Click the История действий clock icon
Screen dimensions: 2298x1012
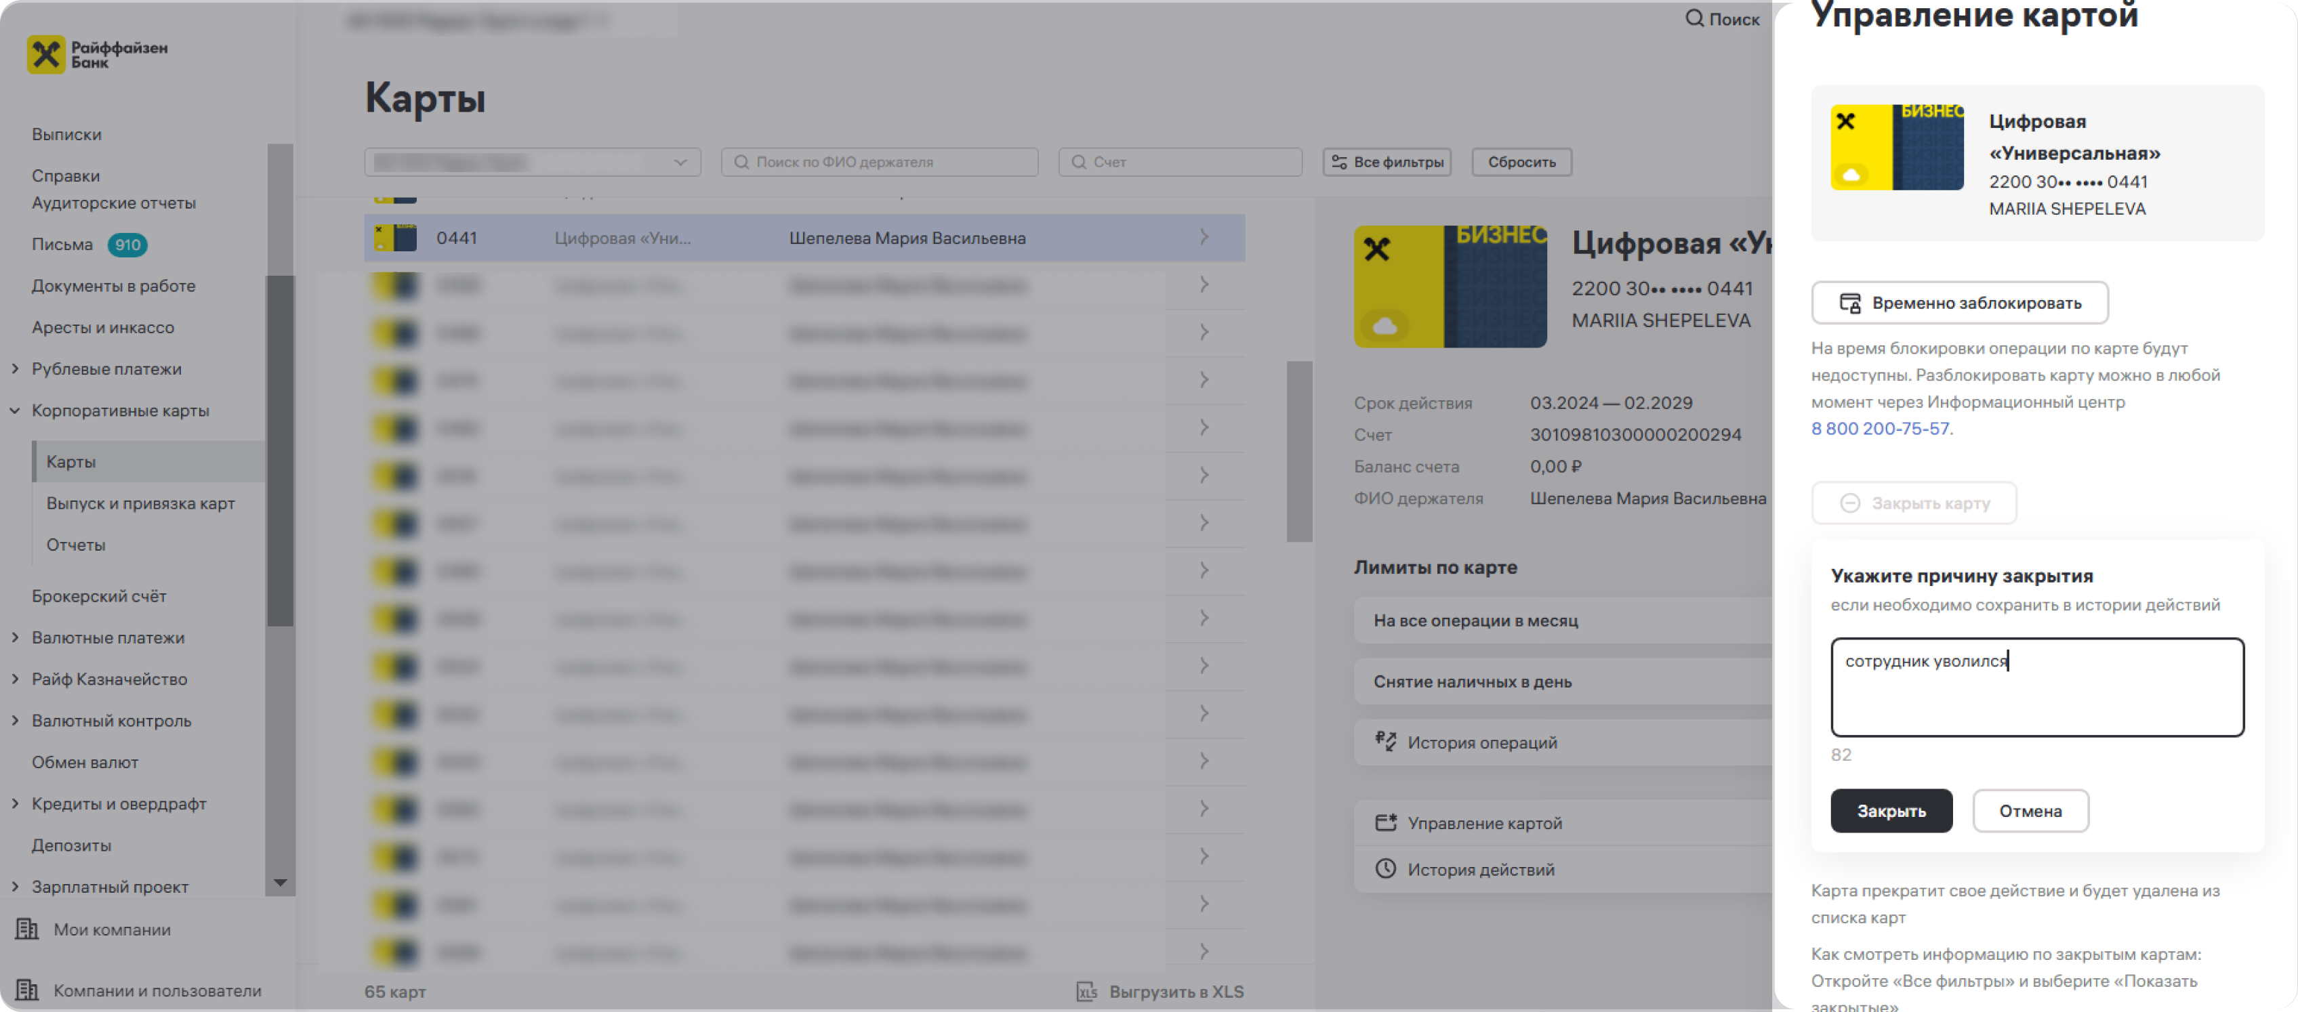tap(1385, 869)
